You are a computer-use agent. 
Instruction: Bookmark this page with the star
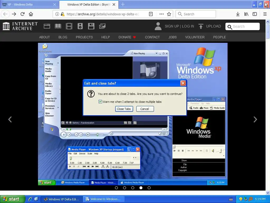point(169,14)
